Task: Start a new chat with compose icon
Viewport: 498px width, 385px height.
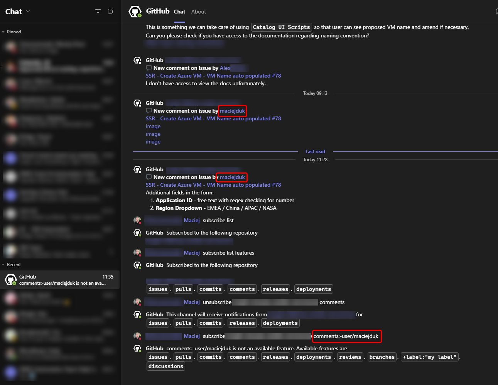Action: 110,11
